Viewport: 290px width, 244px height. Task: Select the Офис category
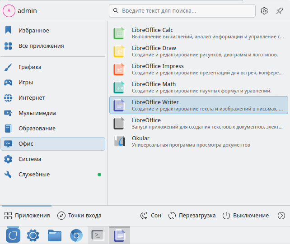53,144
